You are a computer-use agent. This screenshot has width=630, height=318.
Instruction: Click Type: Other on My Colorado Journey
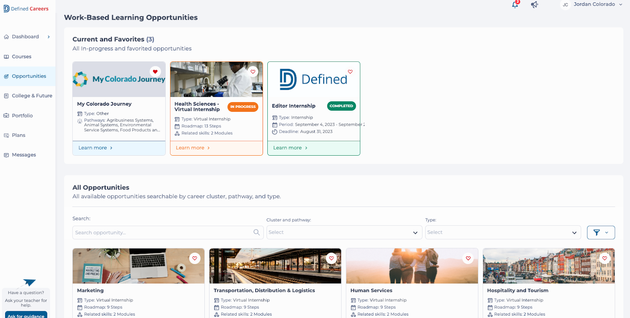96,113
